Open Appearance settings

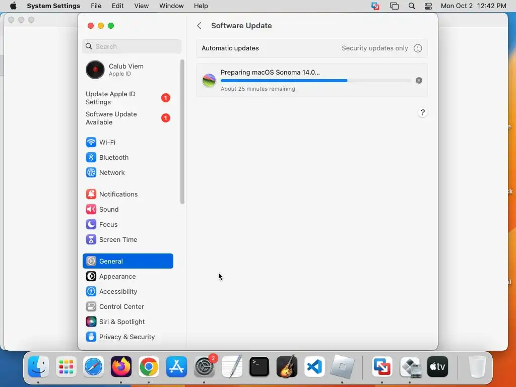[x=127, y=277]
